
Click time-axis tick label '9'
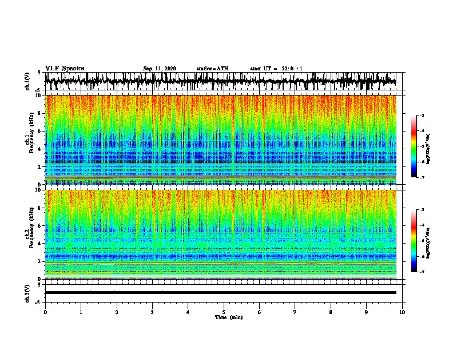366,312
